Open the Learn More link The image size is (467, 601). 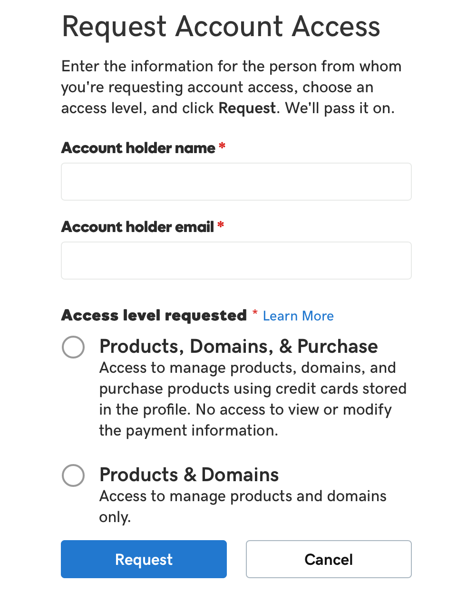[x=298, y=316]
